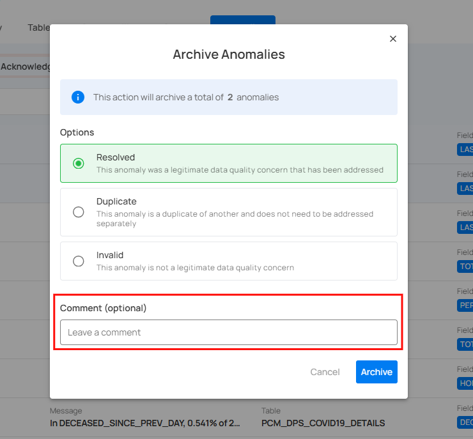Choose the Duplicate option card description
Screen dimensions: 473x439
coord(235,219)
